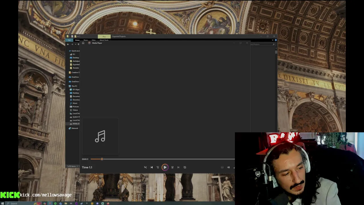
Task: Open Firefox from the taskbar
Action: coord(108,203)
